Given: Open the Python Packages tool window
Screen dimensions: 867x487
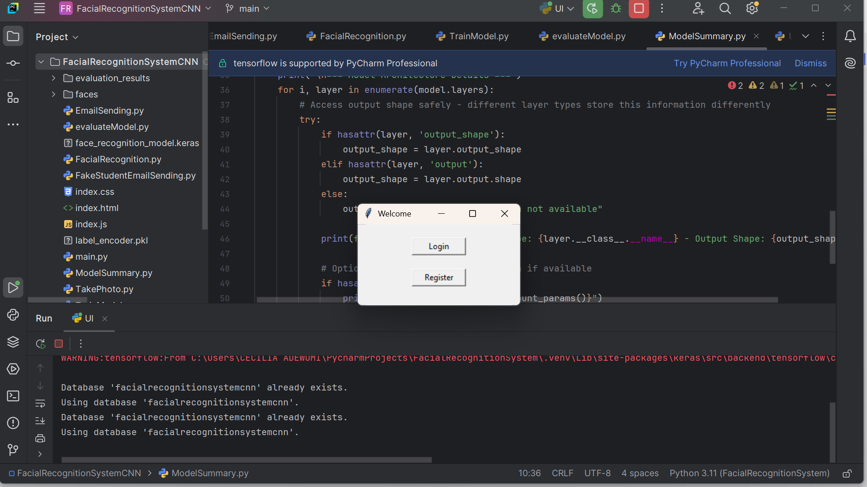Looking at the screenshot, I should (13, 342).
